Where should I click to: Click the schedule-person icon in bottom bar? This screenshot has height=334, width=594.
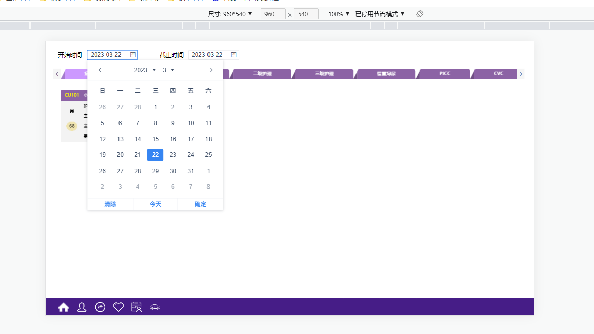136,307
